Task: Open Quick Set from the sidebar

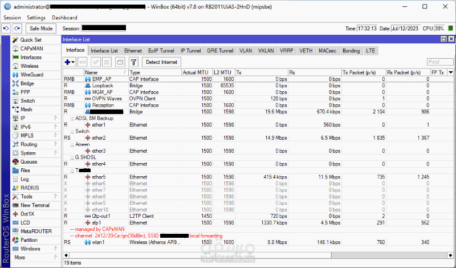Action: [x=35, y=40]
